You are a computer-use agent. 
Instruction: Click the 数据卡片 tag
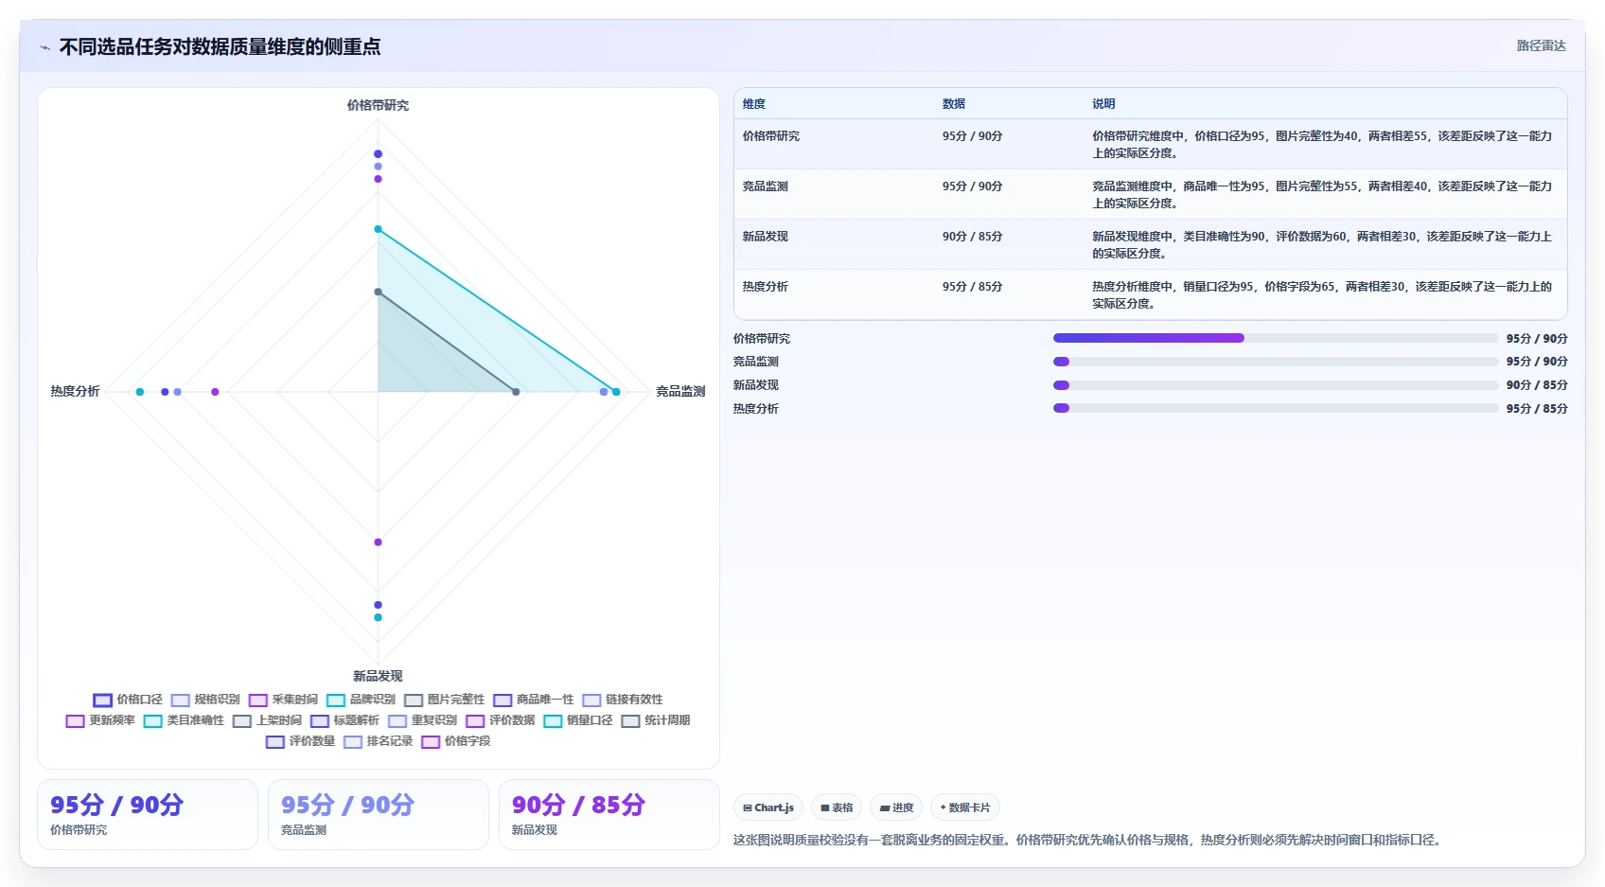[965, 807]
